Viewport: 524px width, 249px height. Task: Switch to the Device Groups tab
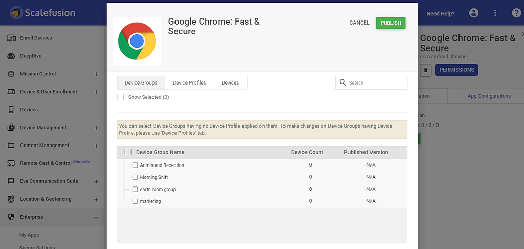click(x=141, y=82)
